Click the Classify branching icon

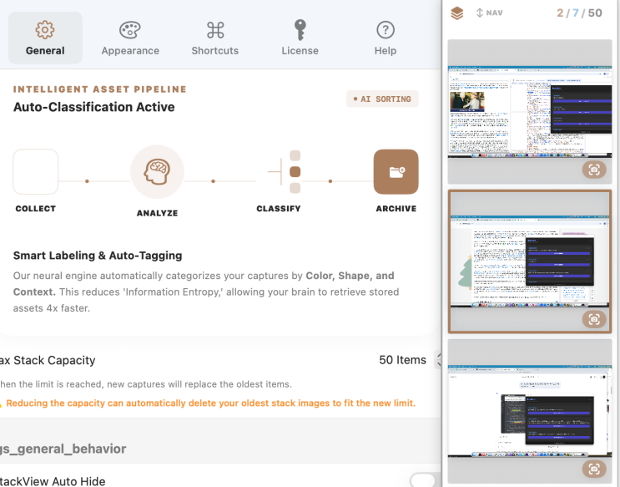coord(285,172)
